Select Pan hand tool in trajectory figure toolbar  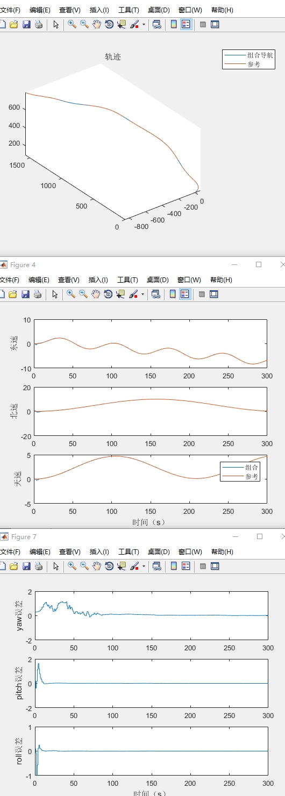coord(96,24)
